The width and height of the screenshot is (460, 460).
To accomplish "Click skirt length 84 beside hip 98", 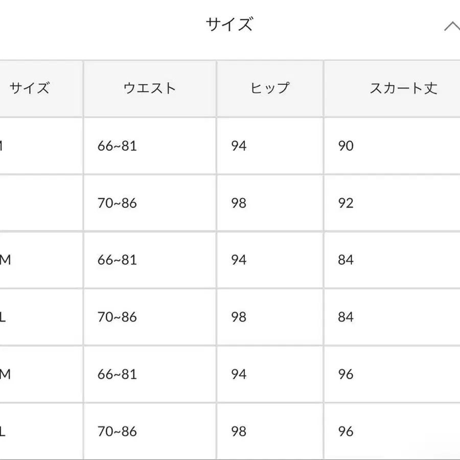I will (346, 317).
